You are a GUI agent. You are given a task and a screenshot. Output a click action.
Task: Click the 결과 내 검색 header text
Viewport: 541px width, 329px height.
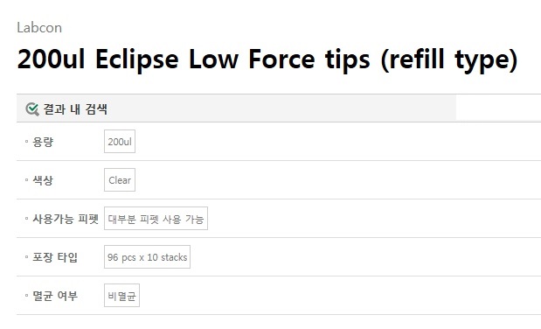pyautogui.click(x=75, y=109)
